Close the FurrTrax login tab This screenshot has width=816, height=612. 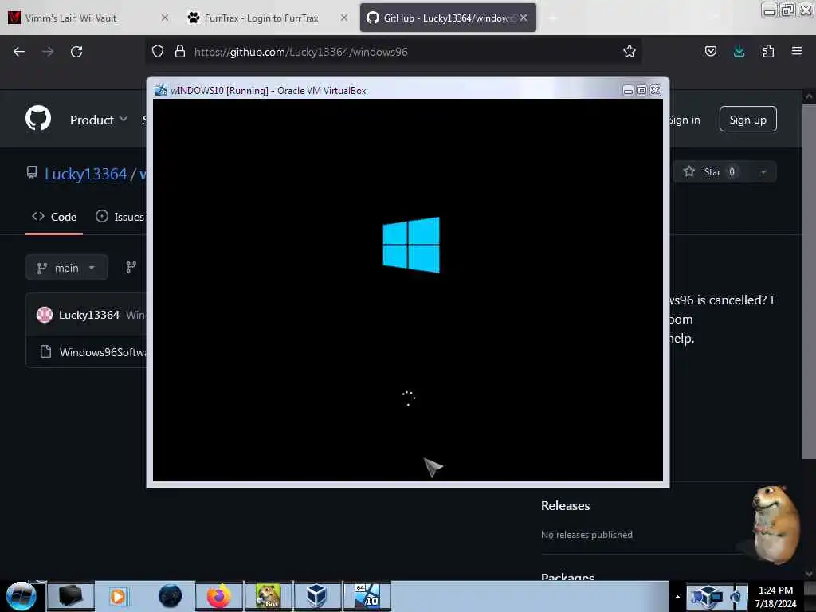pos(344,18)
